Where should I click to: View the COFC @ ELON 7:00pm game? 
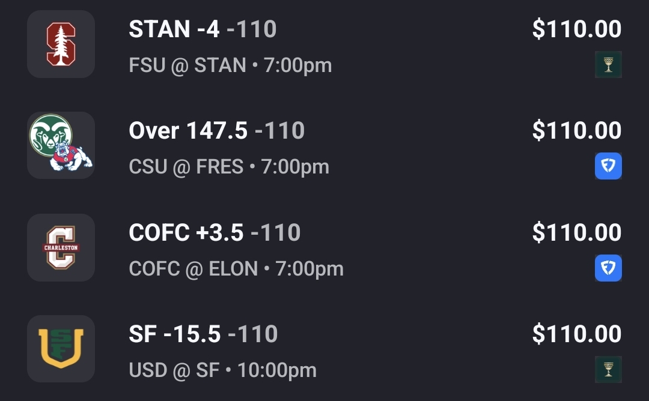(236, 268)
